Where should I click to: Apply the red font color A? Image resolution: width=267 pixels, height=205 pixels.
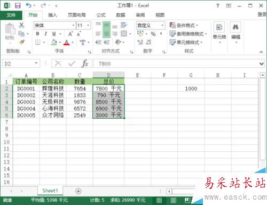67,43
